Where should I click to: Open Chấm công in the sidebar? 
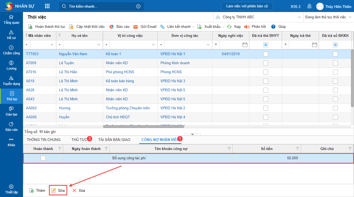coord(11,50)
